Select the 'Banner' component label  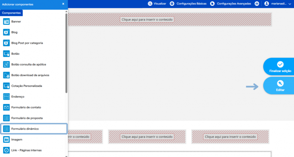tap(16, 22)
